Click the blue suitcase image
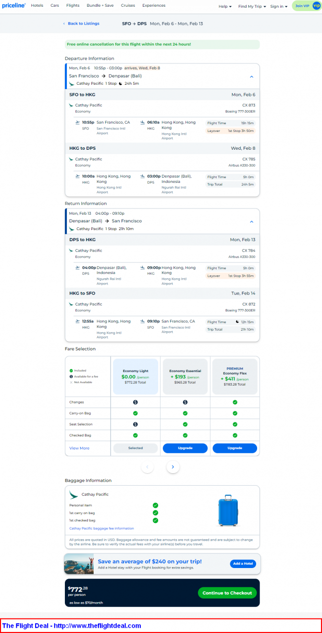322x633 pixels. tap(228, 510)
